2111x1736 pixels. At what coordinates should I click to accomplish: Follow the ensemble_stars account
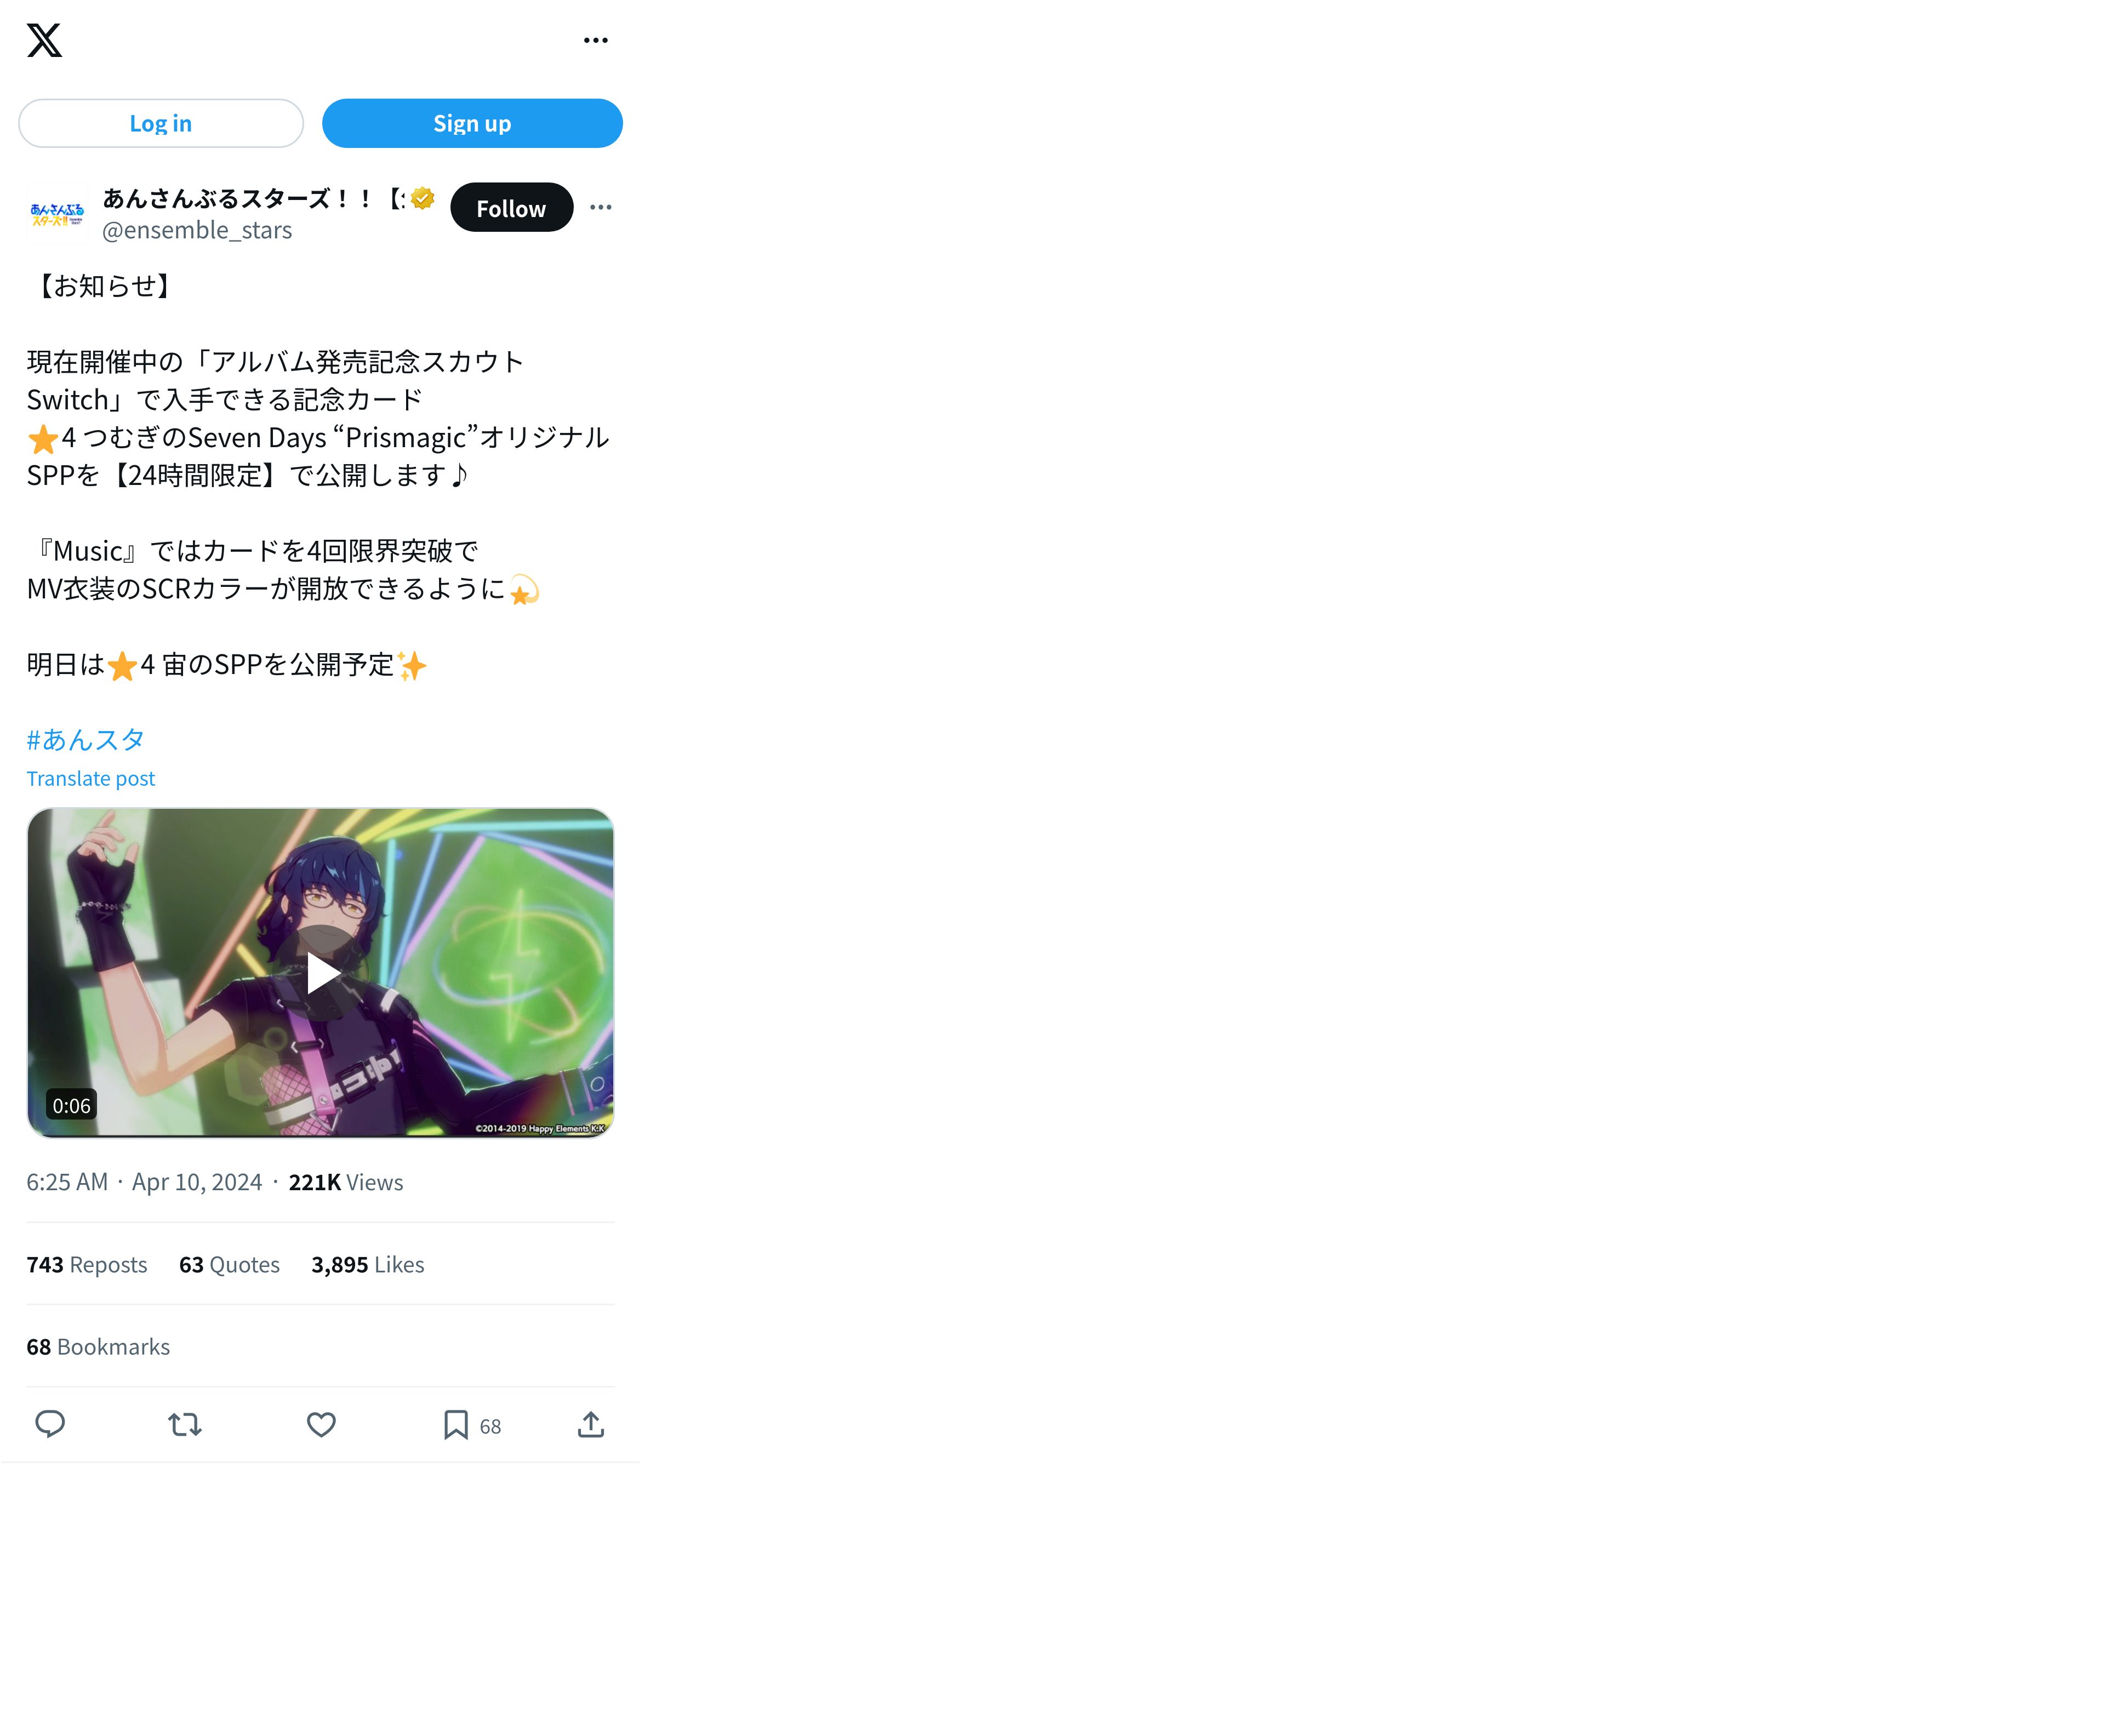[511, 208]
